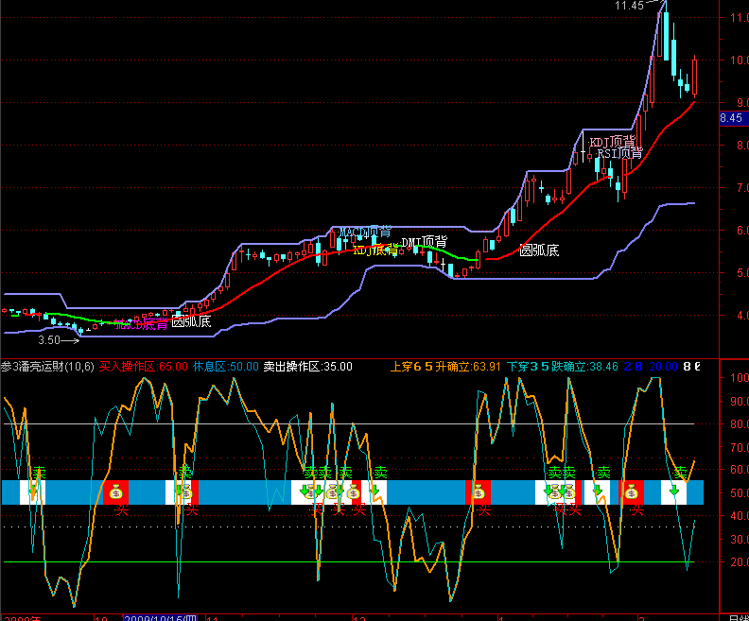Screen dimensions: 749x621
Task: Click the RSI顶背 signal label
Action: tap(620, 153)
